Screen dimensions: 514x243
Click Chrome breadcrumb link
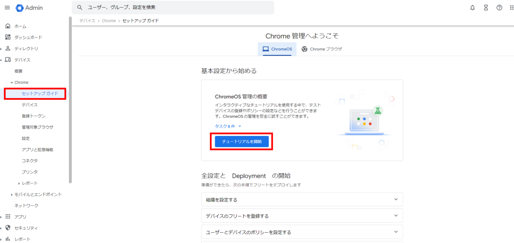point(109,21)
